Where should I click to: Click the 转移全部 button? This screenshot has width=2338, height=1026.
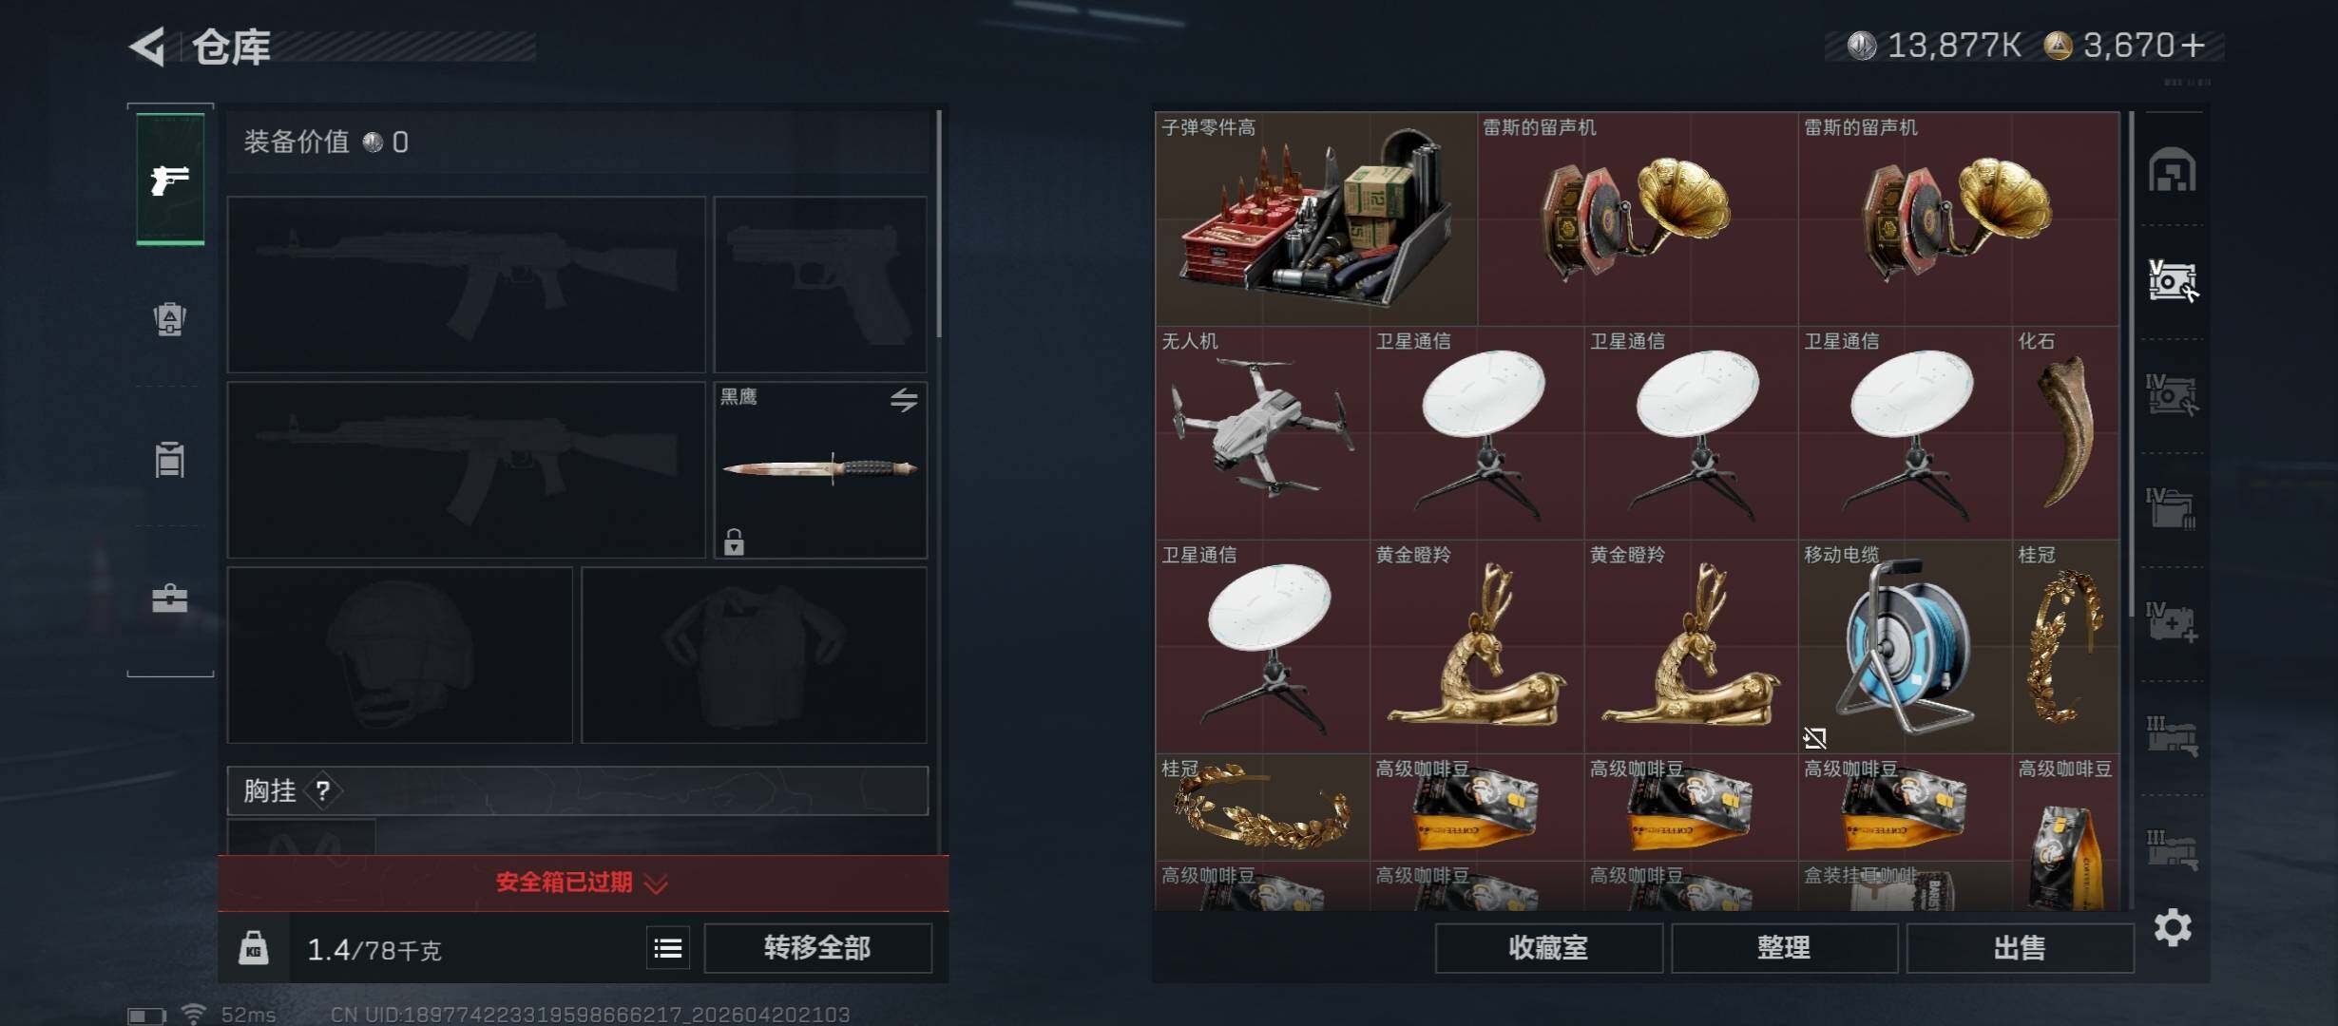pos(817,948)
